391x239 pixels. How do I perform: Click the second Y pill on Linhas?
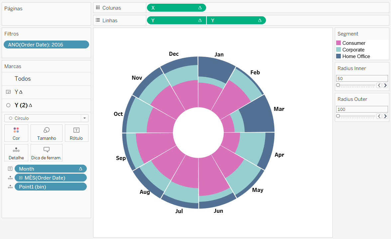click(x=236, y=21)
